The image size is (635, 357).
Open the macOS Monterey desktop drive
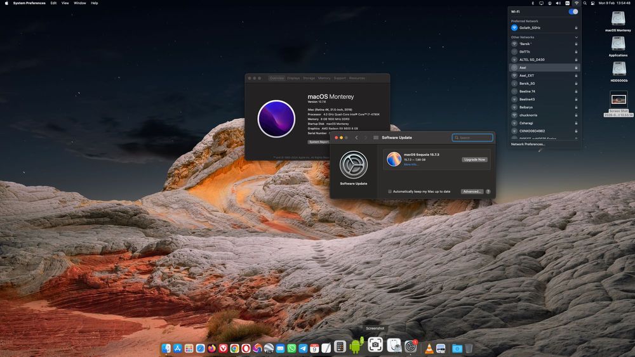618,22
